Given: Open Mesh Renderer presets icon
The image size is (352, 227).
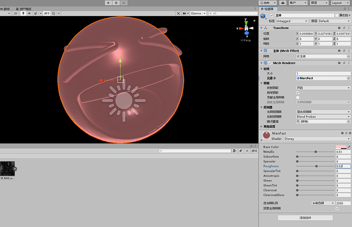Looking at the screenshot, I should (x=344, y=63).
